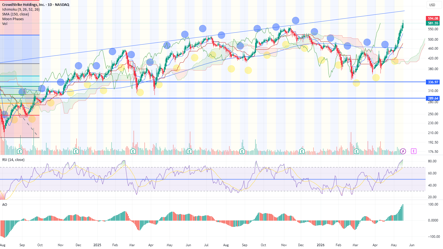Select the Moon Phases indicator legend
Screen dimensions: 443x249
(x=13, y=19)
